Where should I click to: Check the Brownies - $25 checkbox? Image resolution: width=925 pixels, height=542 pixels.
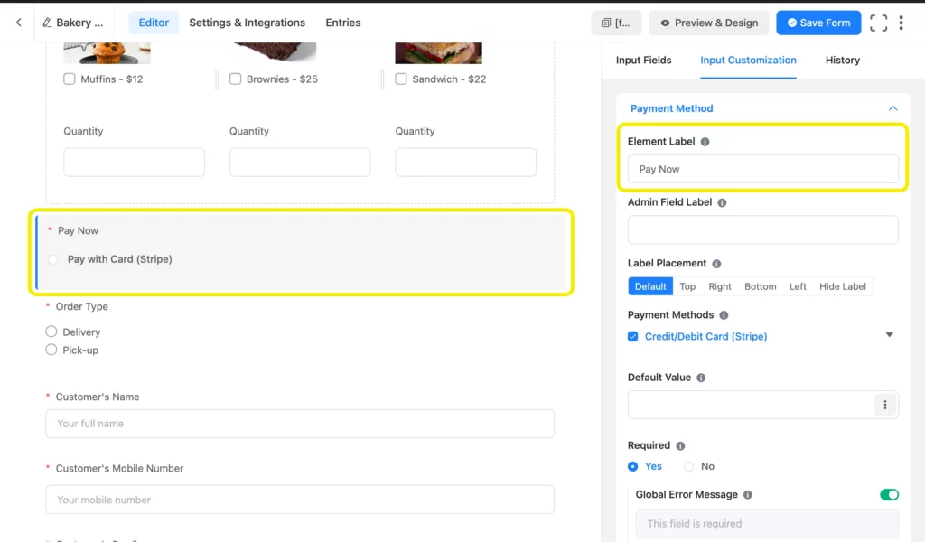[236, 79]
